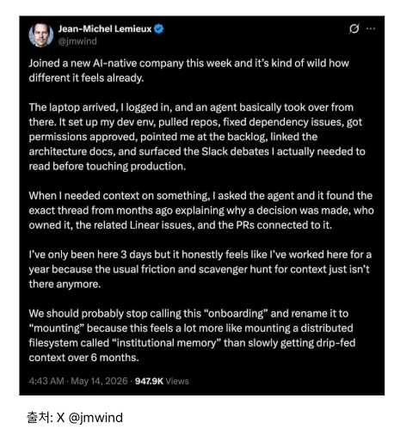The width and height of the screenshot is (400, 435).
Task: Click the words 'Slack debates' in the tweet
Action: pyautogui.click(x=235, y=151)
